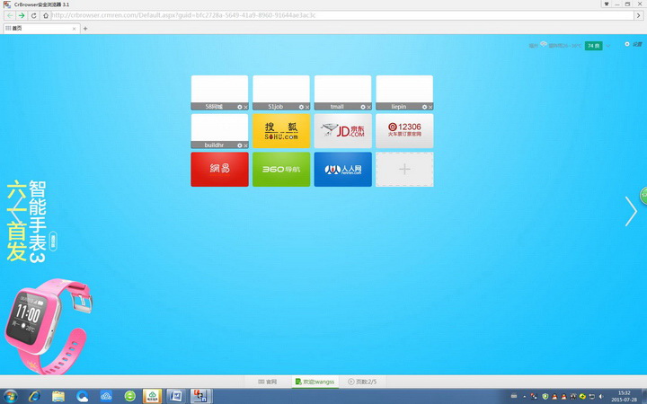
Task: Click the pink smartwatch advertisement
Action: 49,326
